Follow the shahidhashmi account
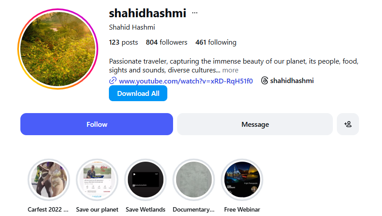Screen dimensions: 382x216 pos(97,124)
